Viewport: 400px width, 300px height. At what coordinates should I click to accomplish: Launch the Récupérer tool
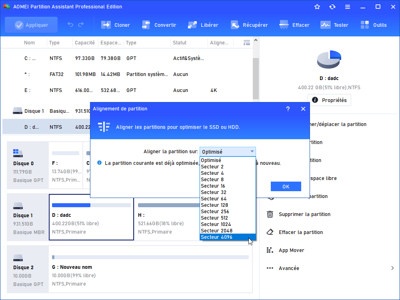[x=235, y=25]
